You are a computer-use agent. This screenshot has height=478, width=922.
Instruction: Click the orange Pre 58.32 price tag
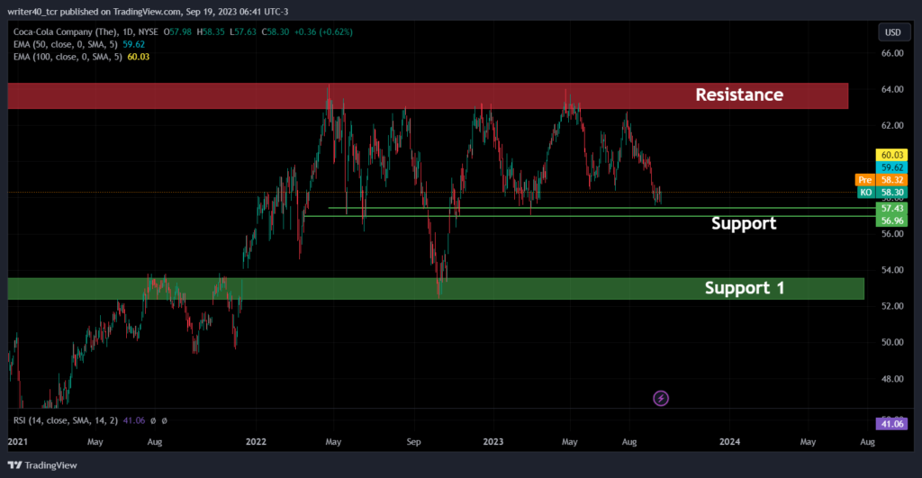(881, 180)
